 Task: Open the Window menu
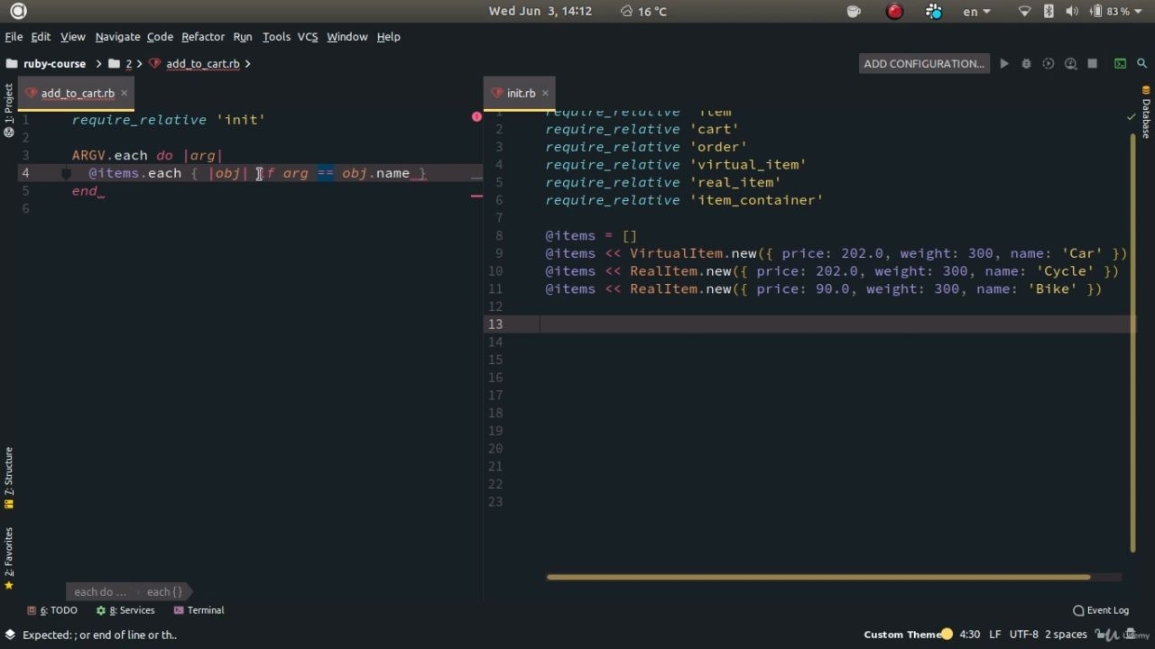[x=347, y=37]
